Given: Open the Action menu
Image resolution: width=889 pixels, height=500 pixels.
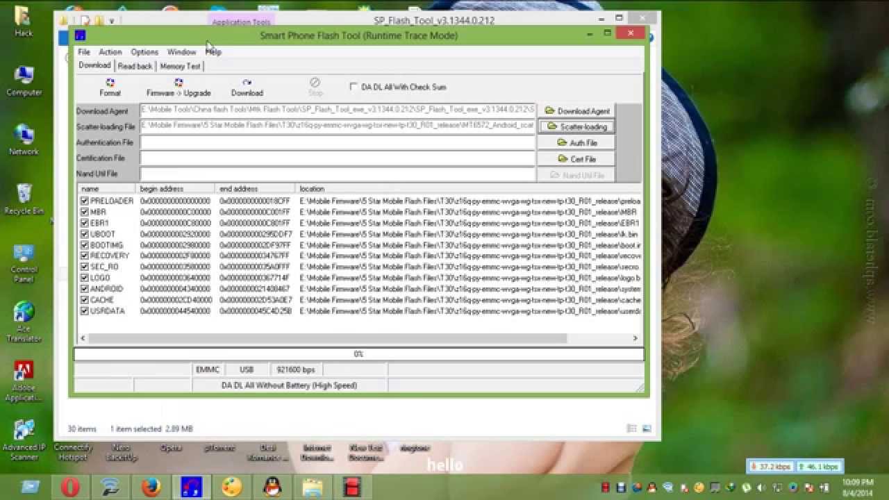Looking at the screenshot, I should 110,52.
